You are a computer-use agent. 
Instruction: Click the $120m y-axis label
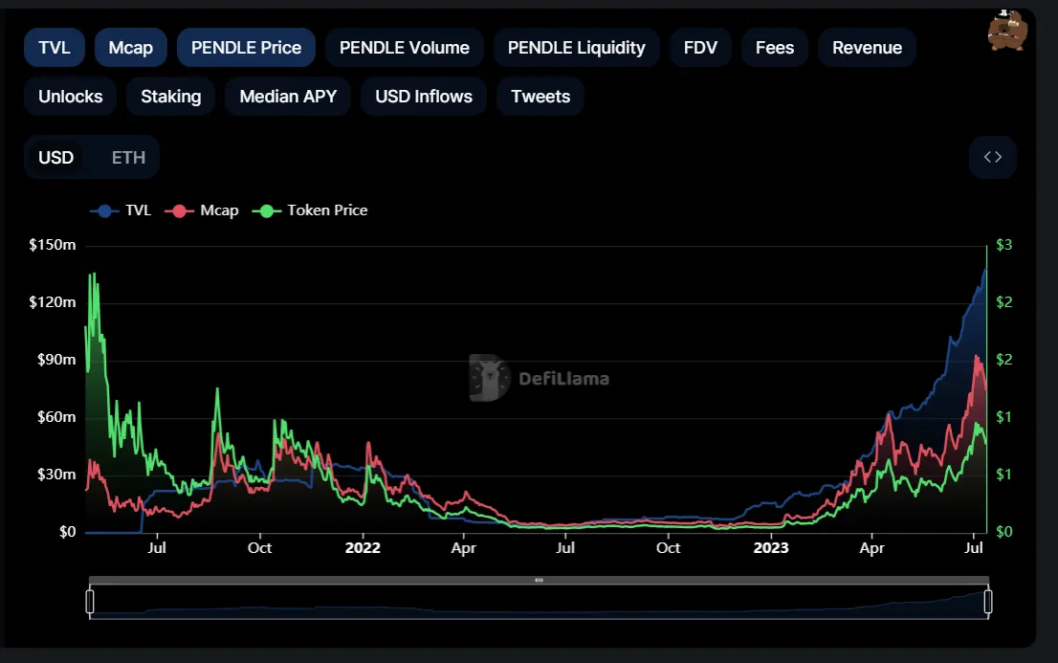coord(53,302)
